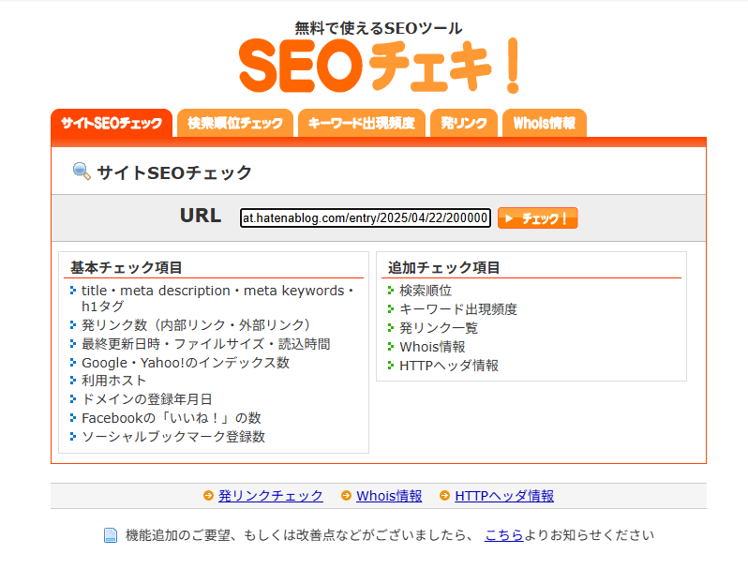Click the magnifier icon beside サイトSEOチェック heading
The height and width of the screenshot is (569, 748).
pos(82,172)
